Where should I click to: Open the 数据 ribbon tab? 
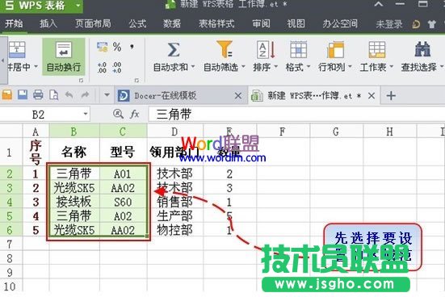[x=172, y=24]
